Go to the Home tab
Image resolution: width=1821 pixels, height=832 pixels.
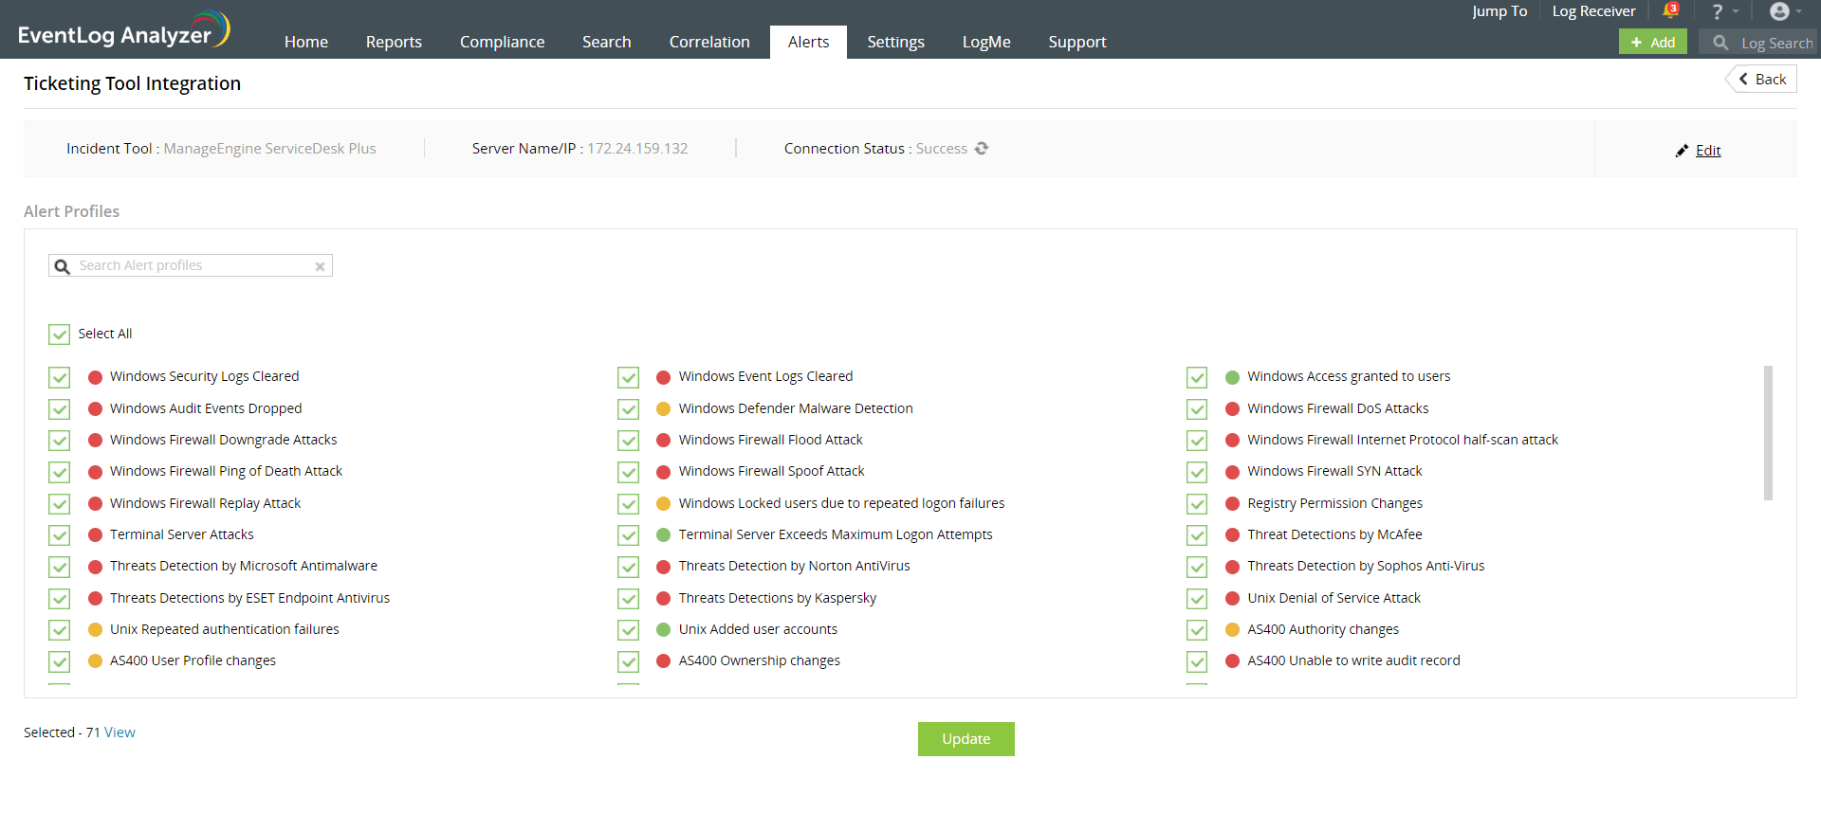(x=306, y=42)
